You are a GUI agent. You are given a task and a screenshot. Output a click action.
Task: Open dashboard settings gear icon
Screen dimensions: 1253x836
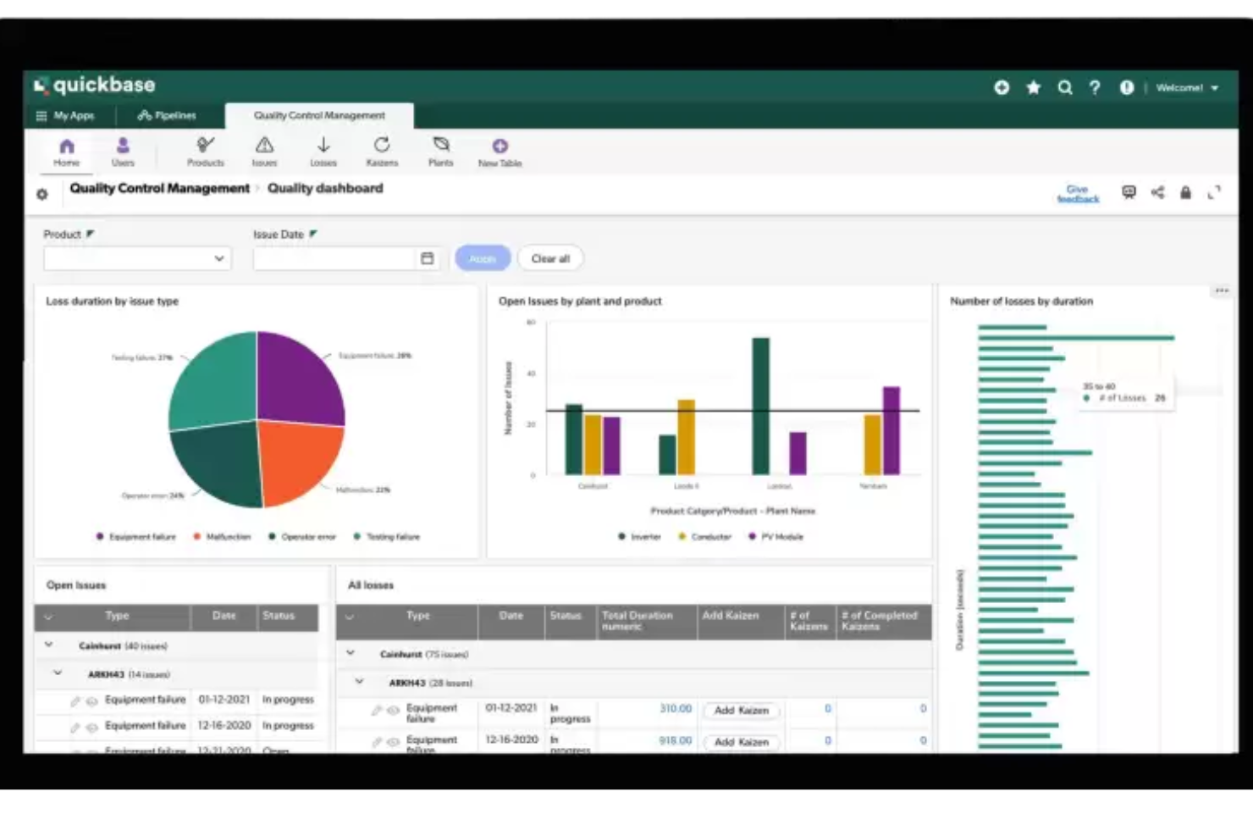(41, 193)
